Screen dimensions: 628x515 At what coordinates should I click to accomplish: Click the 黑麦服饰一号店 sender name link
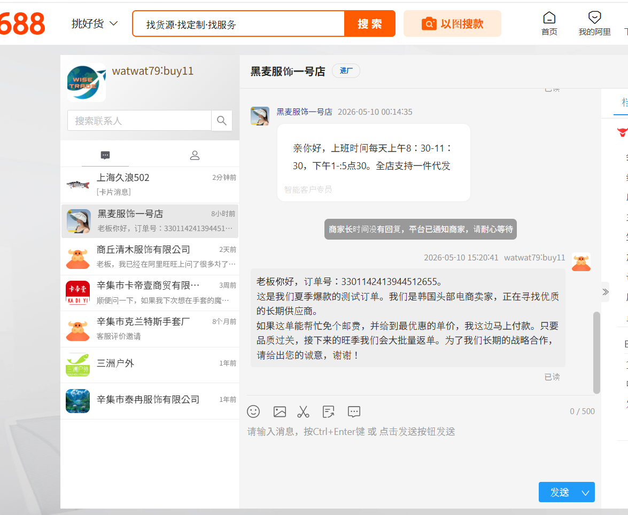[305, 112]
